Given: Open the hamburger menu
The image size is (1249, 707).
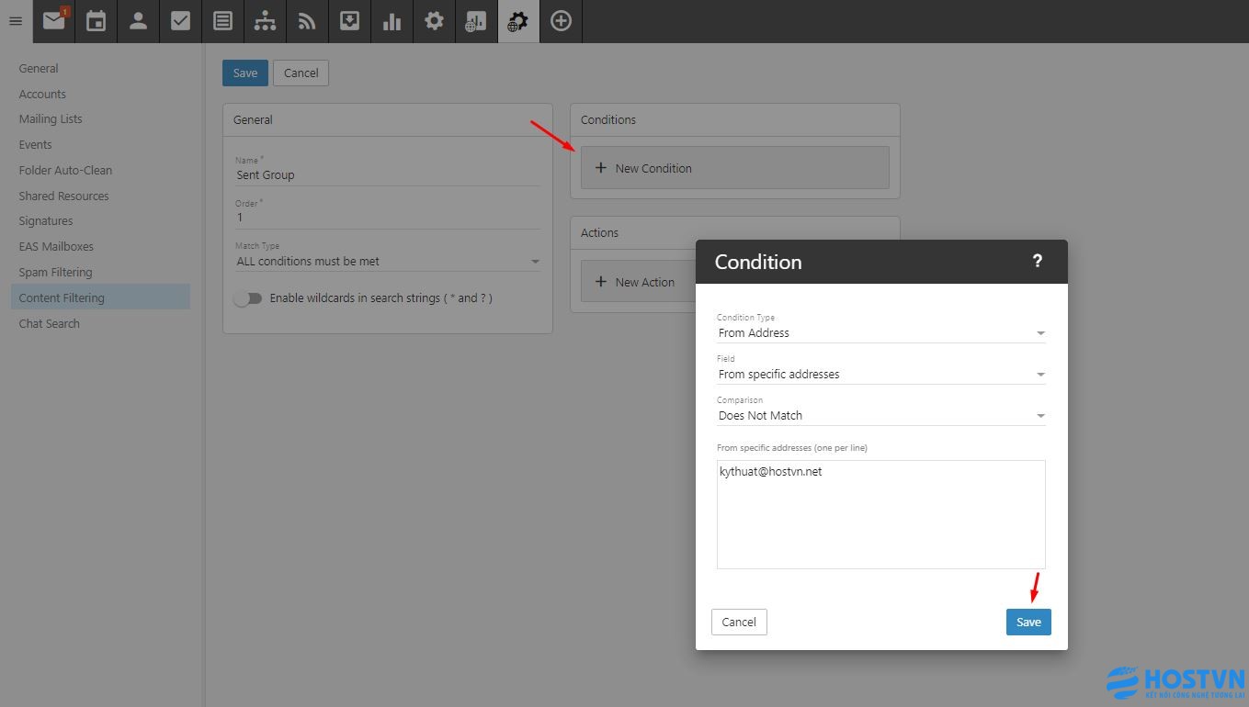Looking at the screenshot, I should click(16, 21).
